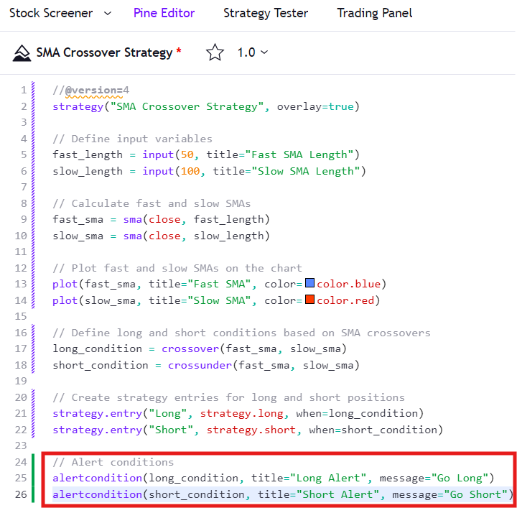The image size is (517, 508).
Task: Click the '// Define input variables' comment
Action: 133,139
